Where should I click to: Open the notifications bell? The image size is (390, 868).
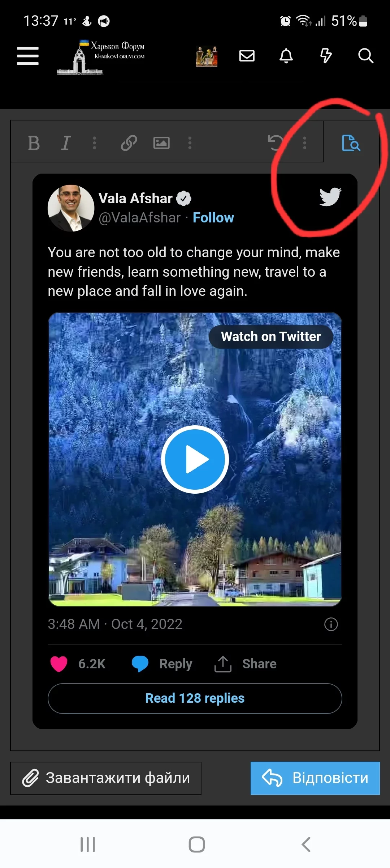(286, 56)
